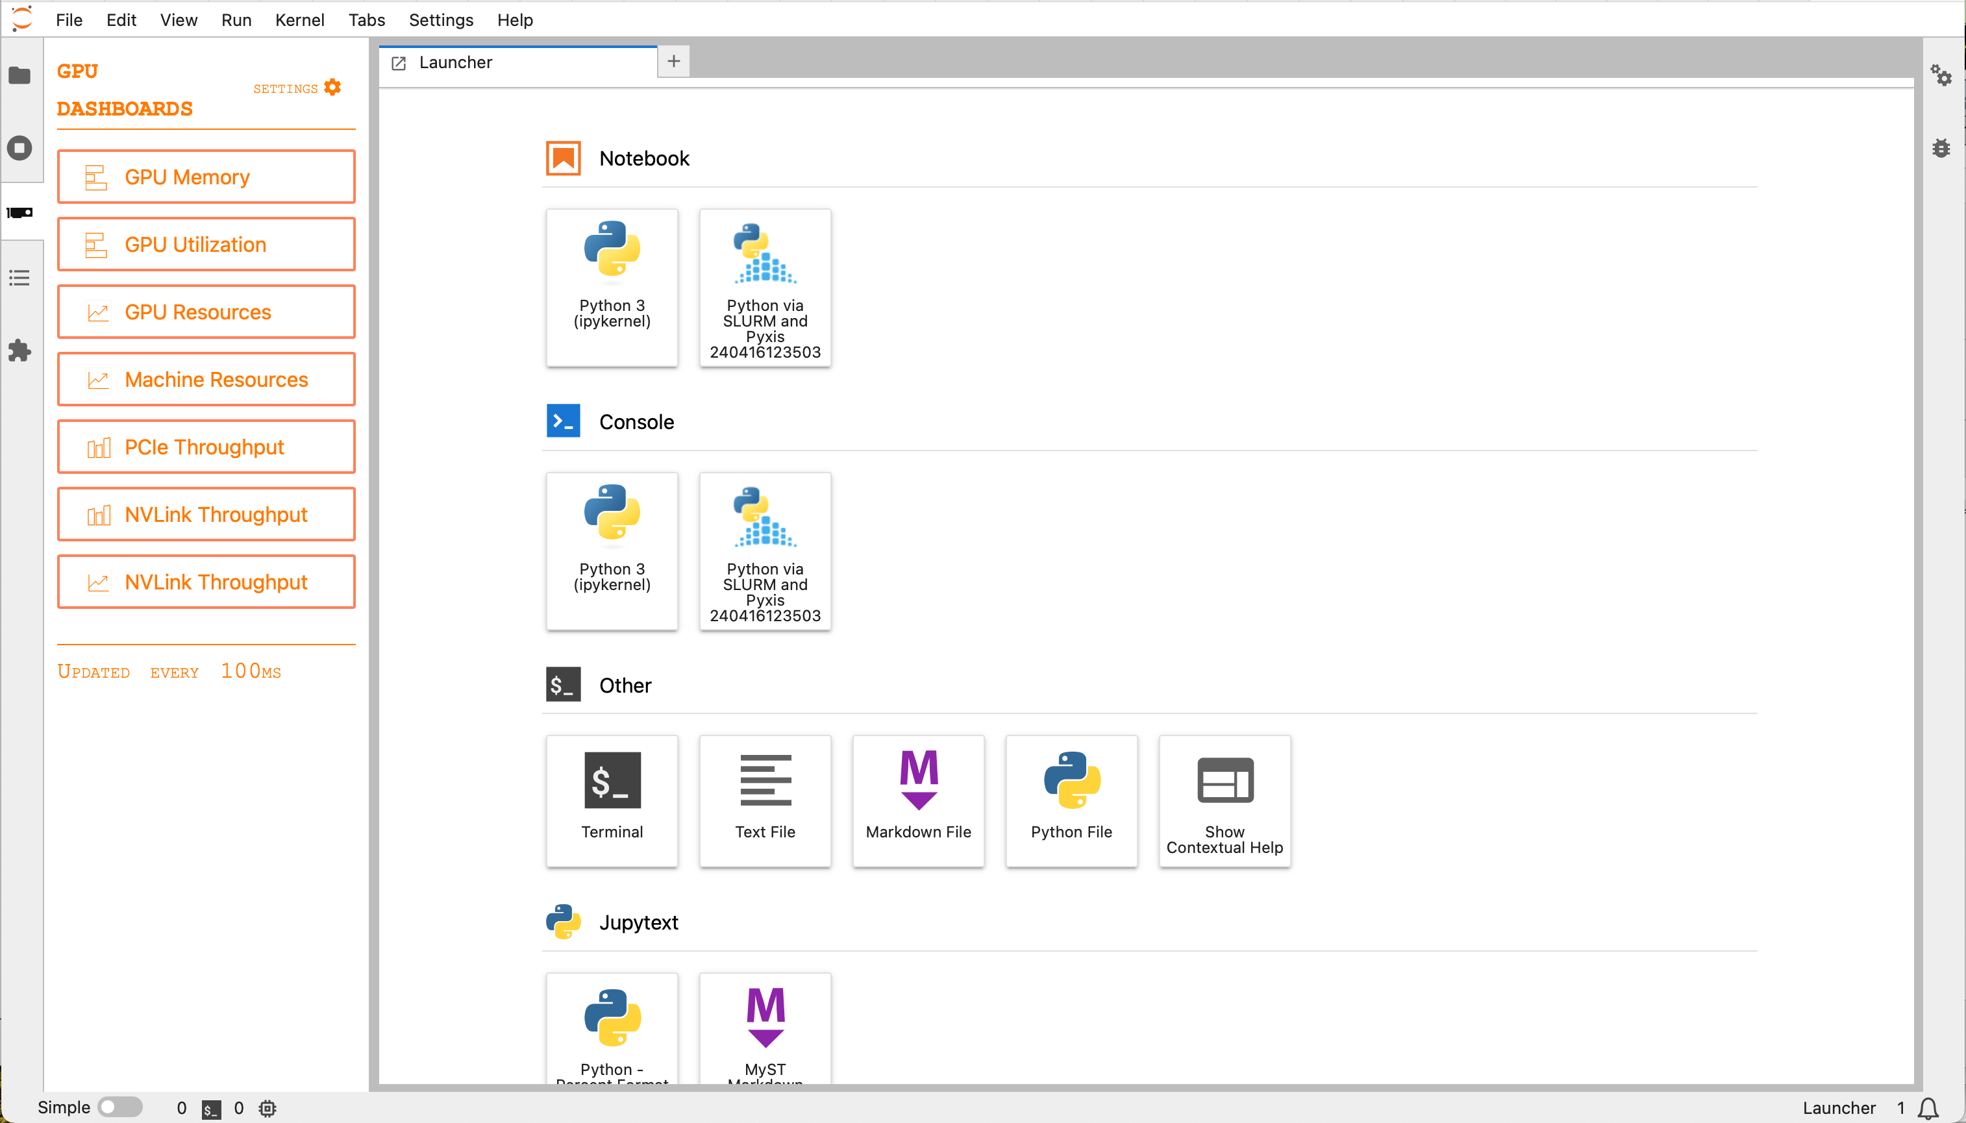This screenshot has width=1966, height=1123.
Task: Open a new Terminal
Action: [x=612, y=800]
